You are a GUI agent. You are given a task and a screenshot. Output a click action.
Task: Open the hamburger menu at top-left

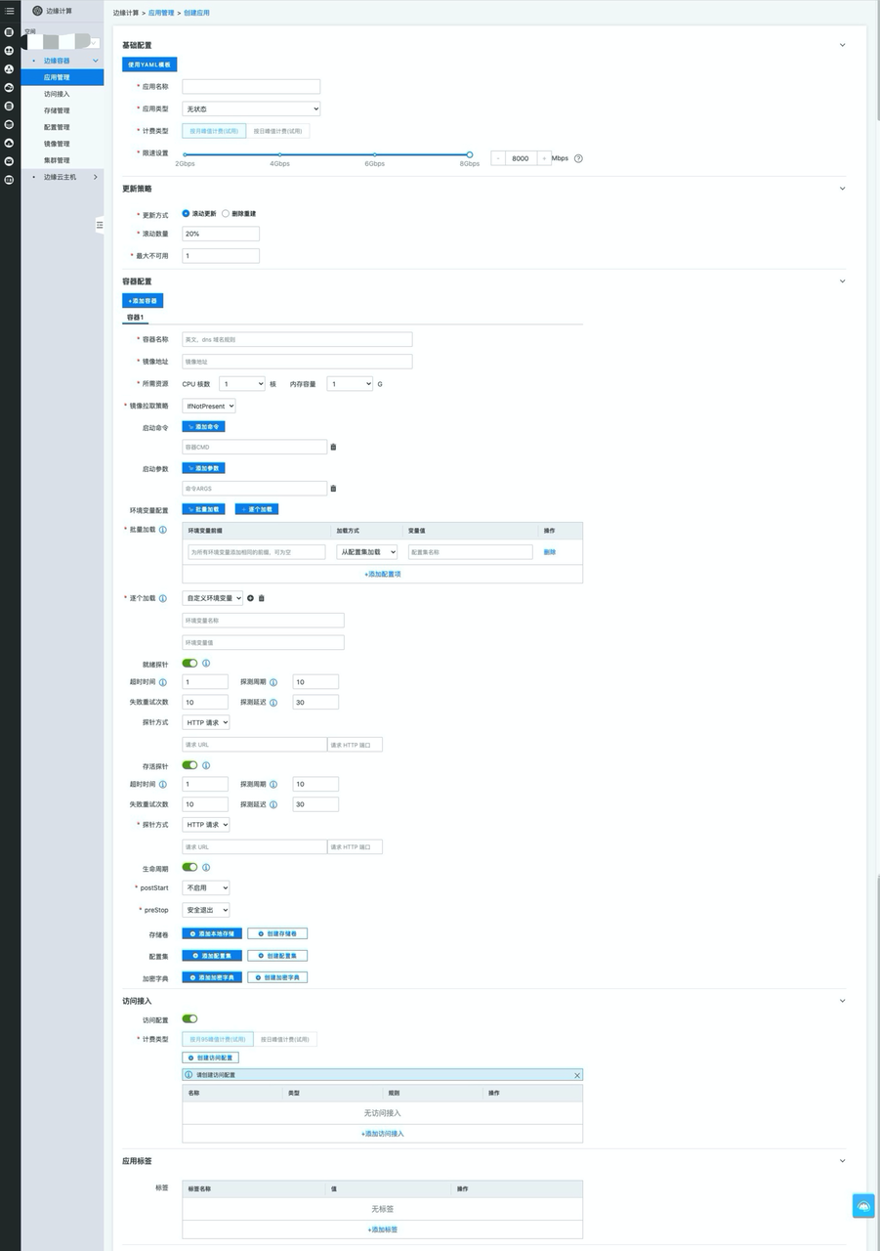[10, 11]
